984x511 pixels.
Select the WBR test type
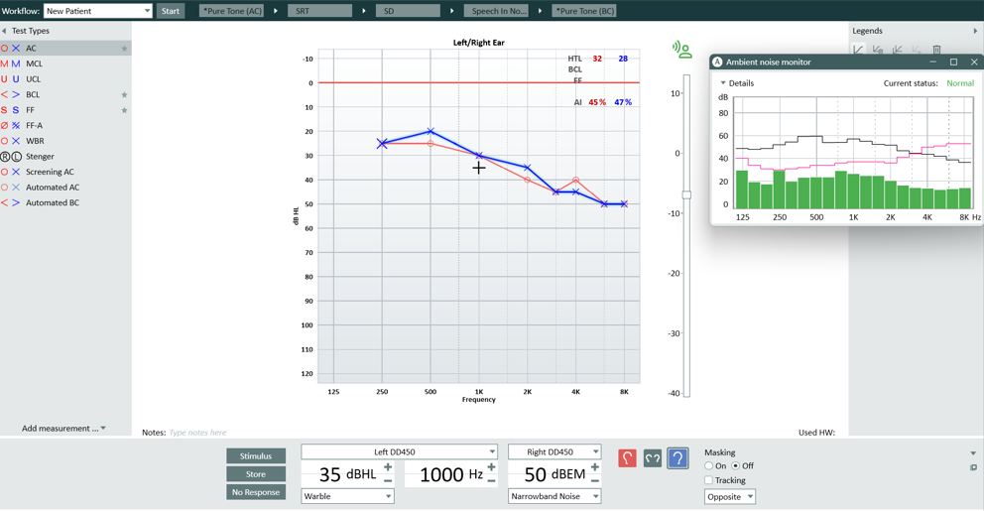(x=65, y=141)
